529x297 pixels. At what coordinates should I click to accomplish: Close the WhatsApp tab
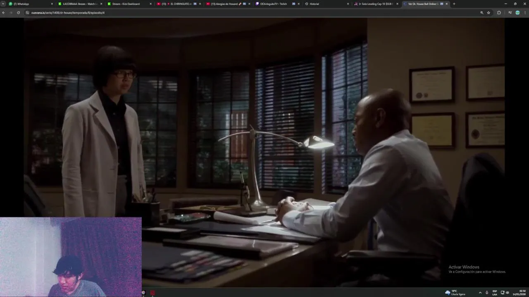(52, 4)
